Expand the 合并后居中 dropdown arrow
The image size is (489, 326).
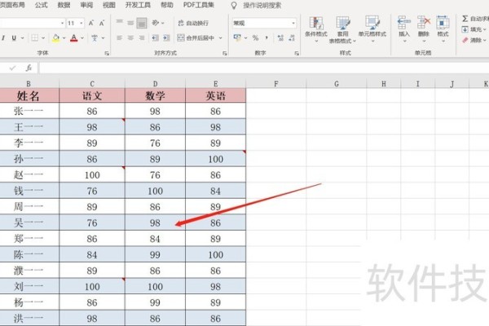tap(220, 38)
